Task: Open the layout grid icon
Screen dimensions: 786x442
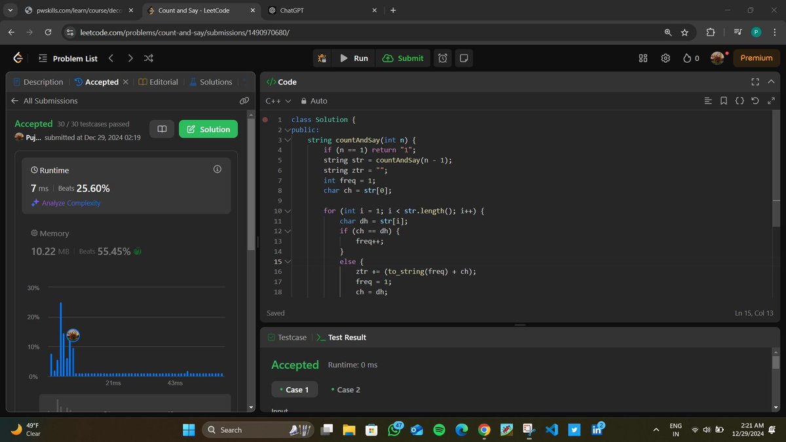Action: tap(643, 58)
